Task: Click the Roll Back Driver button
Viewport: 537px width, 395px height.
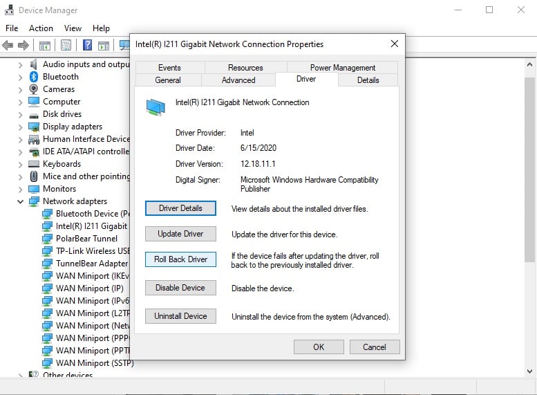Action: tap(180, 259)
